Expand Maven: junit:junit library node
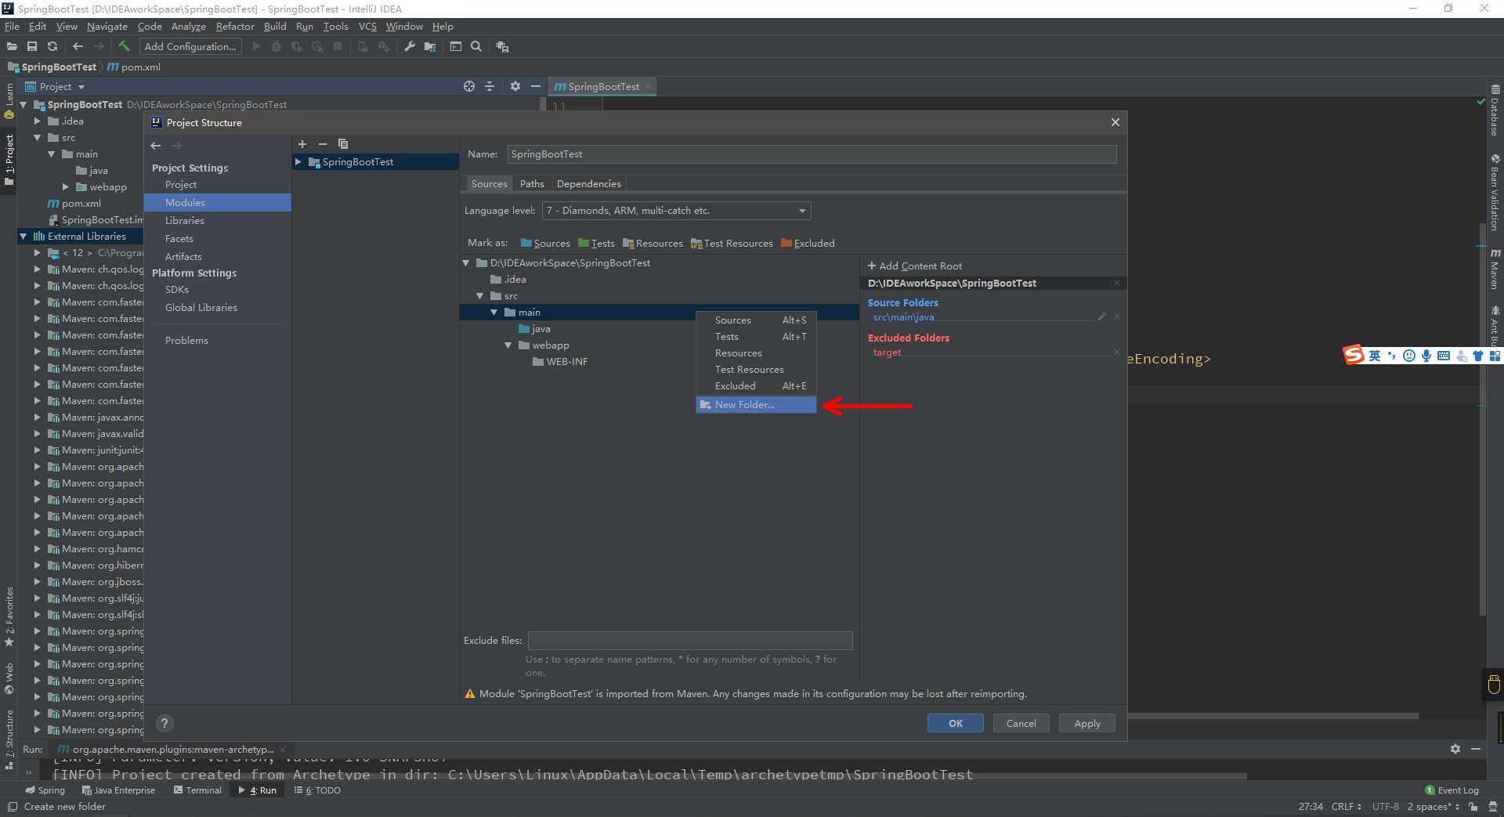Screen dimensions: 1504x817 coord(37,450)
